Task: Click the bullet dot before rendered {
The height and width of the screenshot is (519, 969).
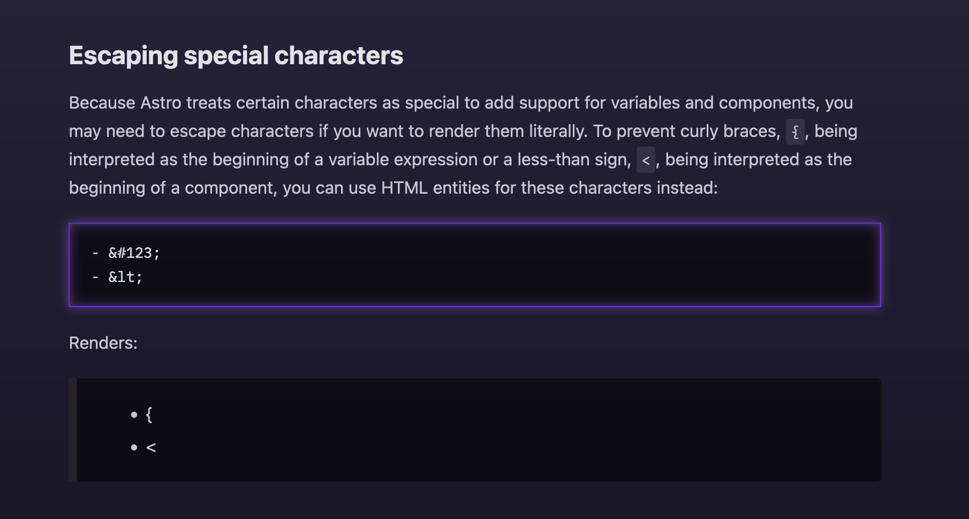Action: tap(134, 415)
